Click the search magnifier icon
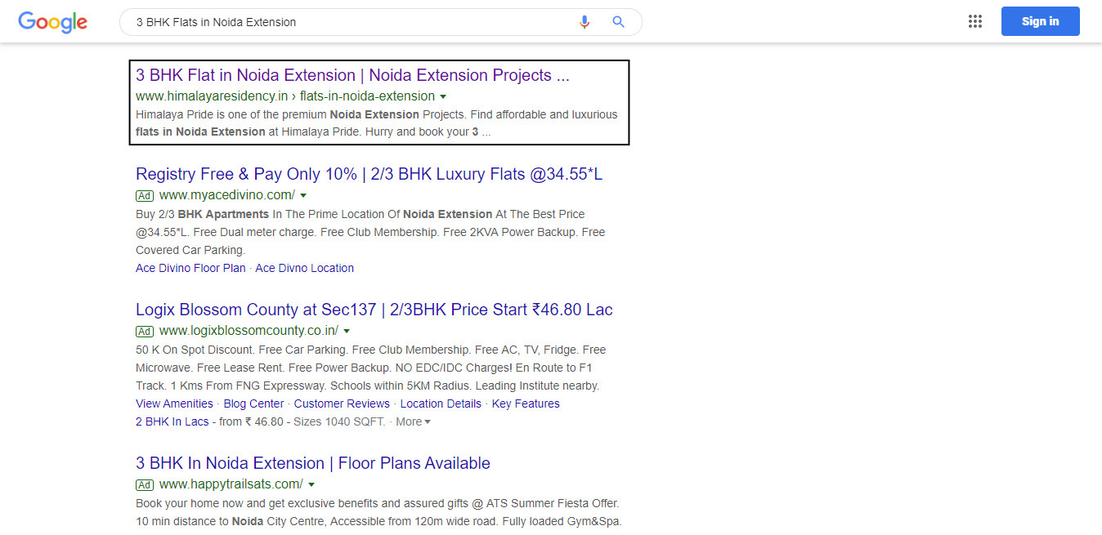 (x=618, y=22)
